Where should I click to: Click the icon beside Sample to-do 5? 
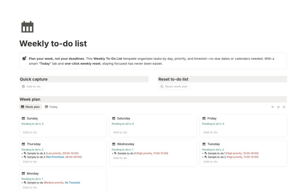pos(25,157)
